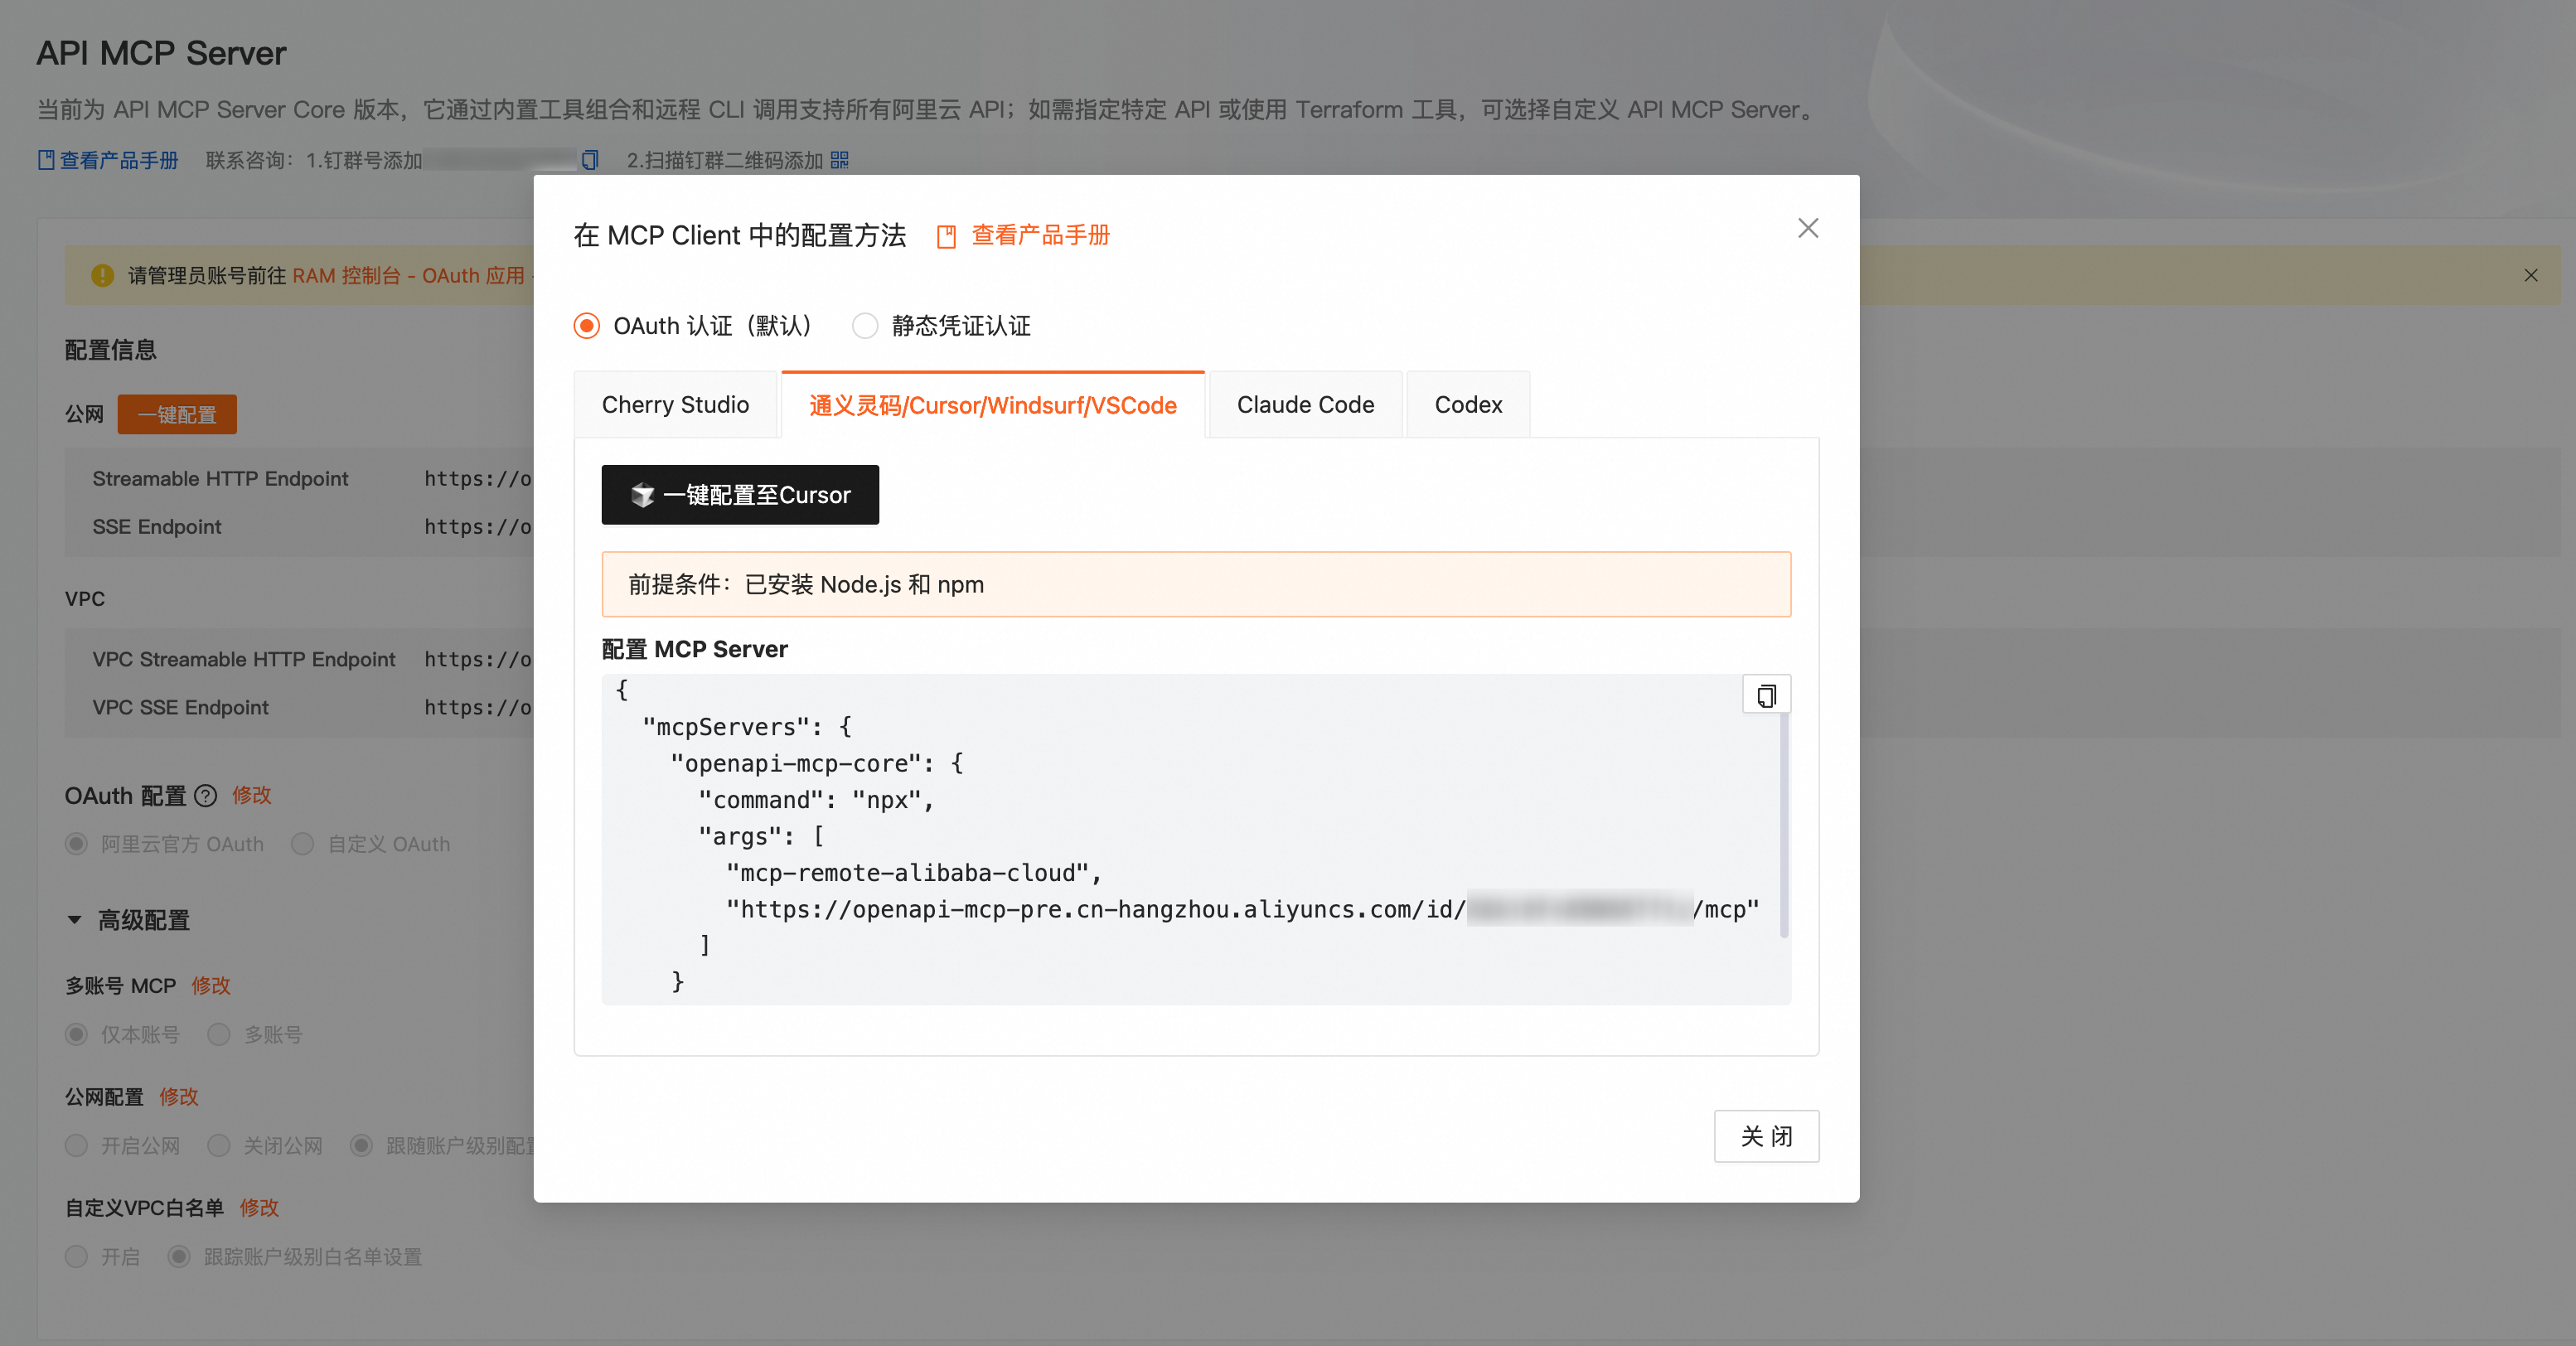Select 多账号 radio button
Viewport: 2576px width, 1346px height.
pos(218,1034)
